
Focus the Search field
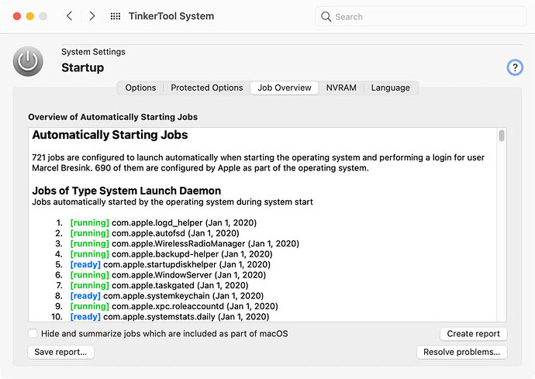click(x=421, y=16)
